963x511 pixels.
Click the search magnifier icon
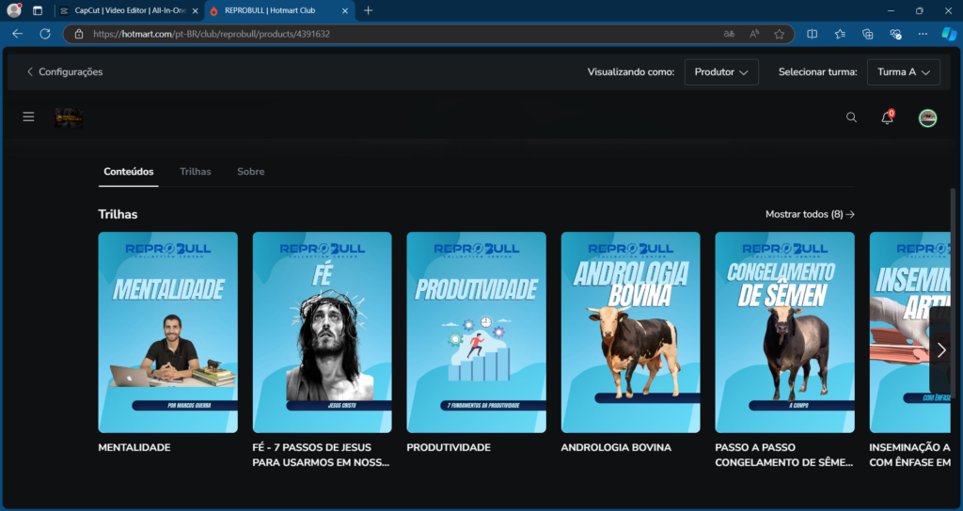coord(851,117)
